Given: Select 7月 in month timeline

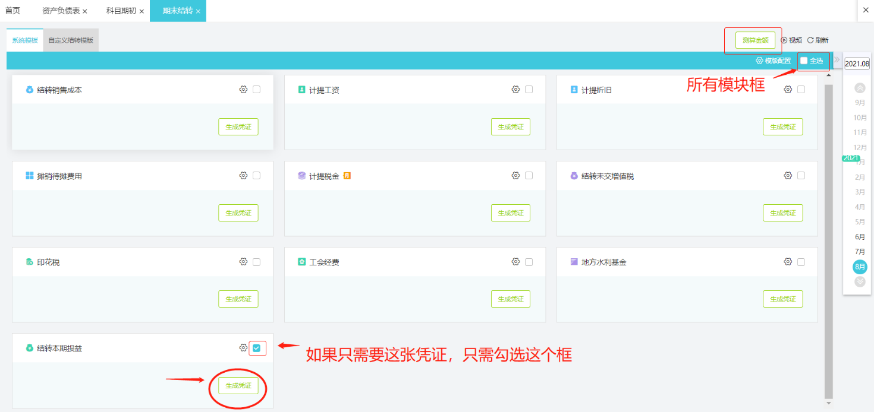Looking at the screenshot, I should click(860, 252).
